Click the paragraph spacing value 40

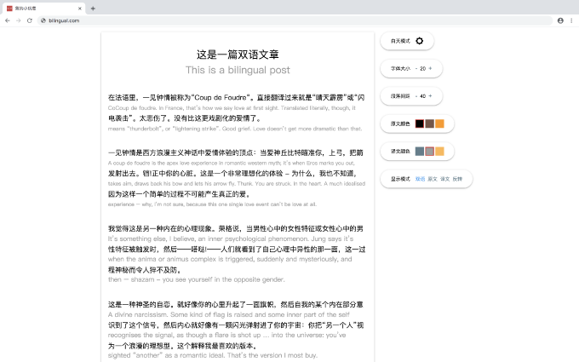[x=423, y=96]
